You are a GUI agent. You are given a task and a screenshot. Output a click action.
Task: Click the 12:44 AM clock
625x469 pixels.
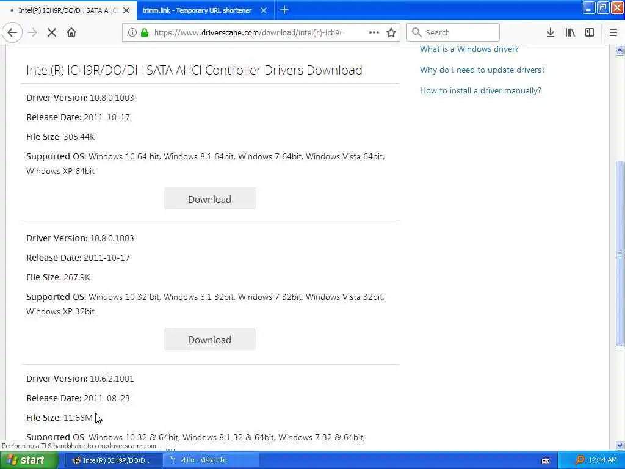coord(602,460)
